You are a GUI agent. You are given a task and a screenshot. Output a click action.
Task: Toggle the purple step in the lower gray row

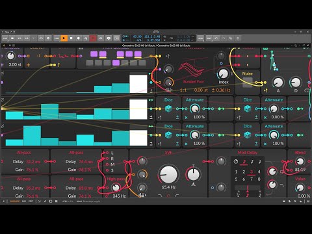[116, 63]
